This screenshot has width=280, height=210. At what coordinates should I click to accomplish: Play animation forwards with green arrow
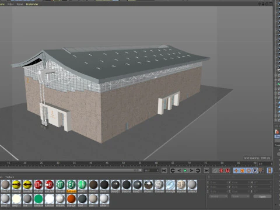pos(185,170)
